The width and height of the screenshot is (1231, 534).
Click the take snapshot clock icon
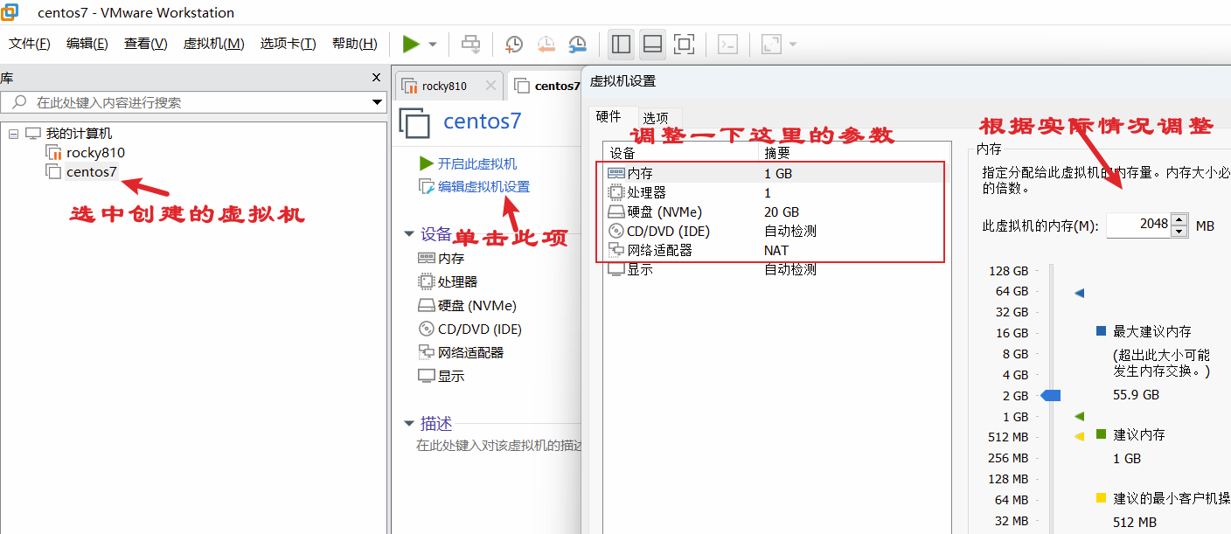514,44
